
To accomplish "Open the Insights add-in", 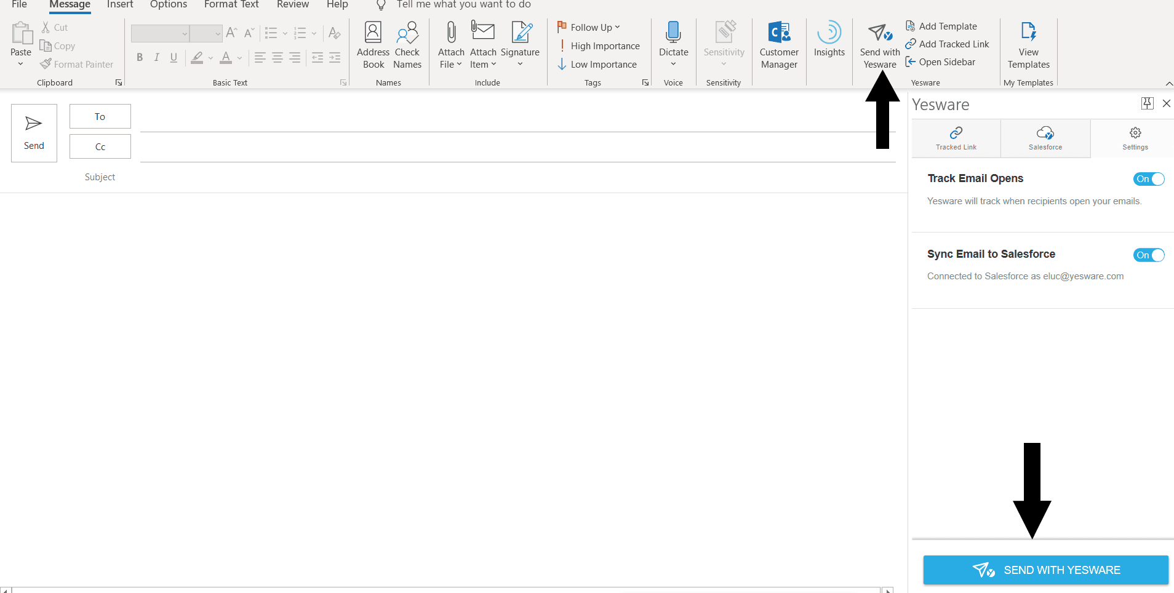I will pyautogui.click(x=829, y=40).
